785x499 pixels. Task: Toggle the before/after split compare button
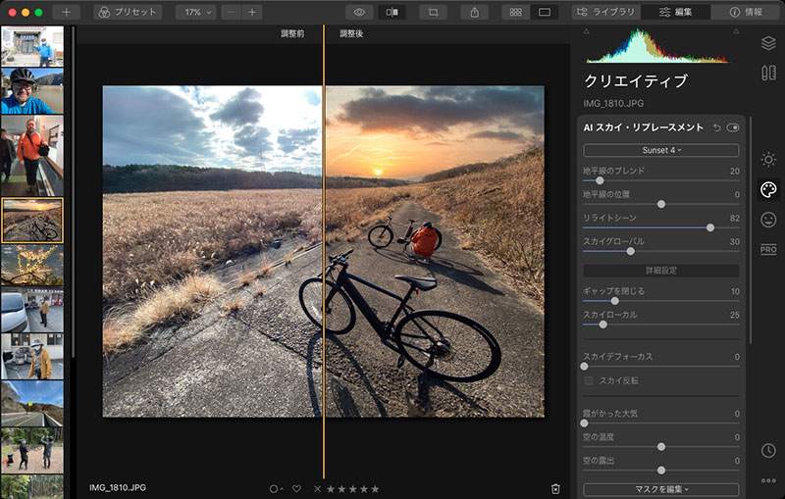tap(392, 12)
